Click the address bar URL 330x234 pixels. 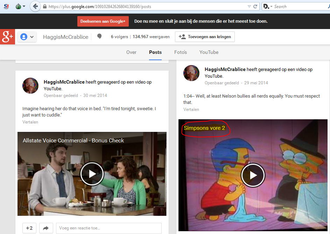click(x=100, y=7)
